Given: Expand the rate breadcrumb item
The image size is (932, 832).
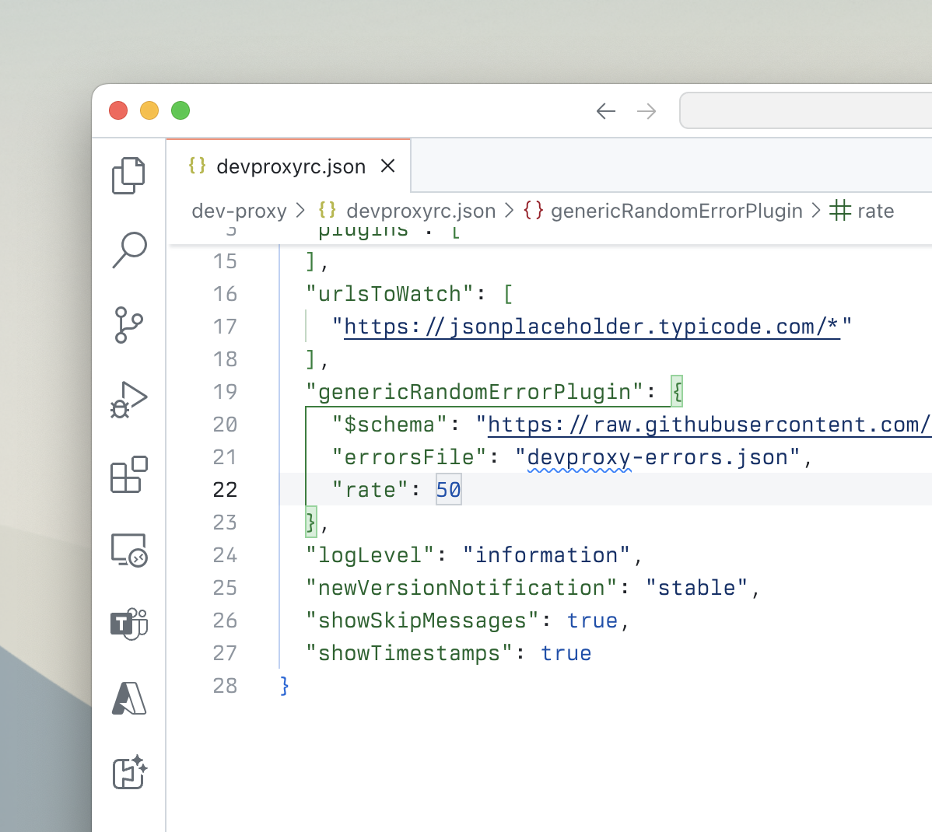Looking at the screenshot, I should (874, 211).
